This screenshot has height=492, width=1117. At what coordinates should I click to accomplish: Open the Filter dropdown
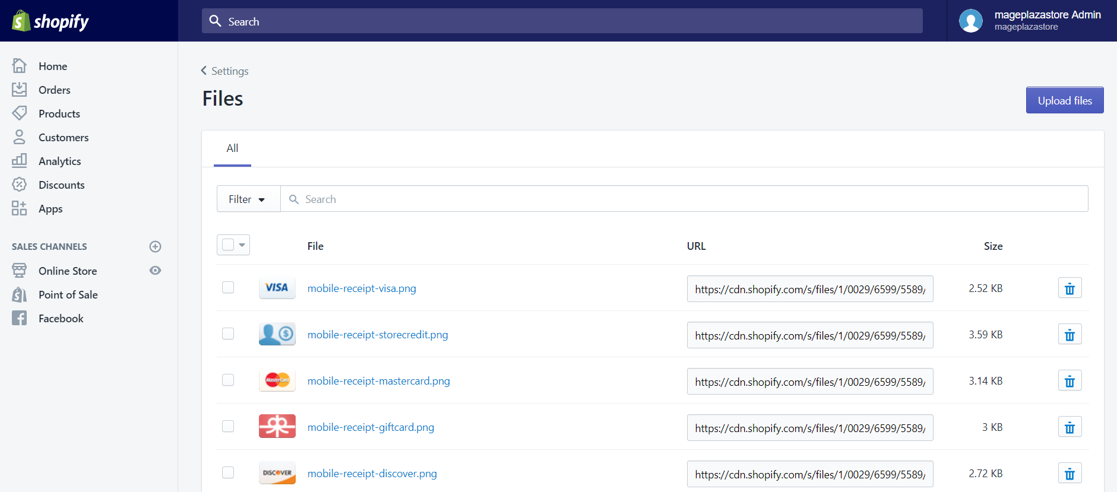[x=248, y=199]
